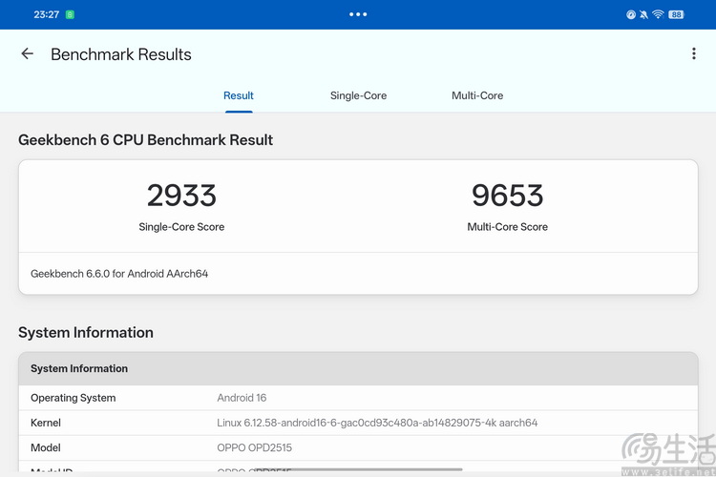Switch to the Single-Core tab

(358, 95)
